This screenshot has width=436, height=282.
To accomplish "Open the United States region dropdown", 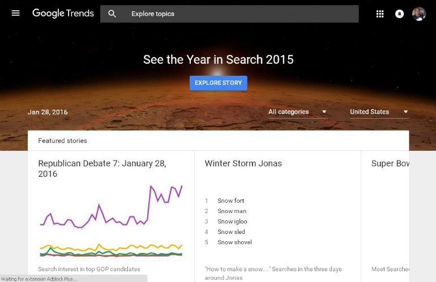I will (379, 112).
